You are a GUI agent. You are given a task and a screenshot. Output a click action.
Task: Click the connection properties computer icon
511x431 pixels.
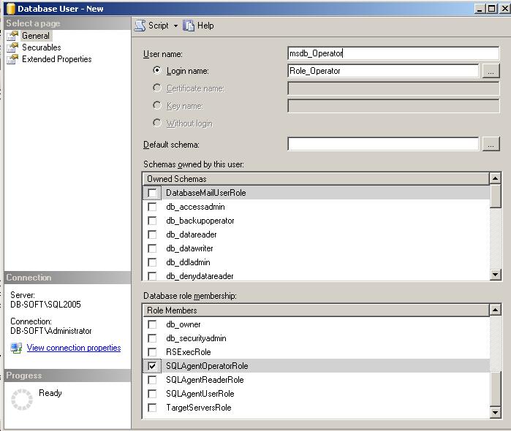16,348
